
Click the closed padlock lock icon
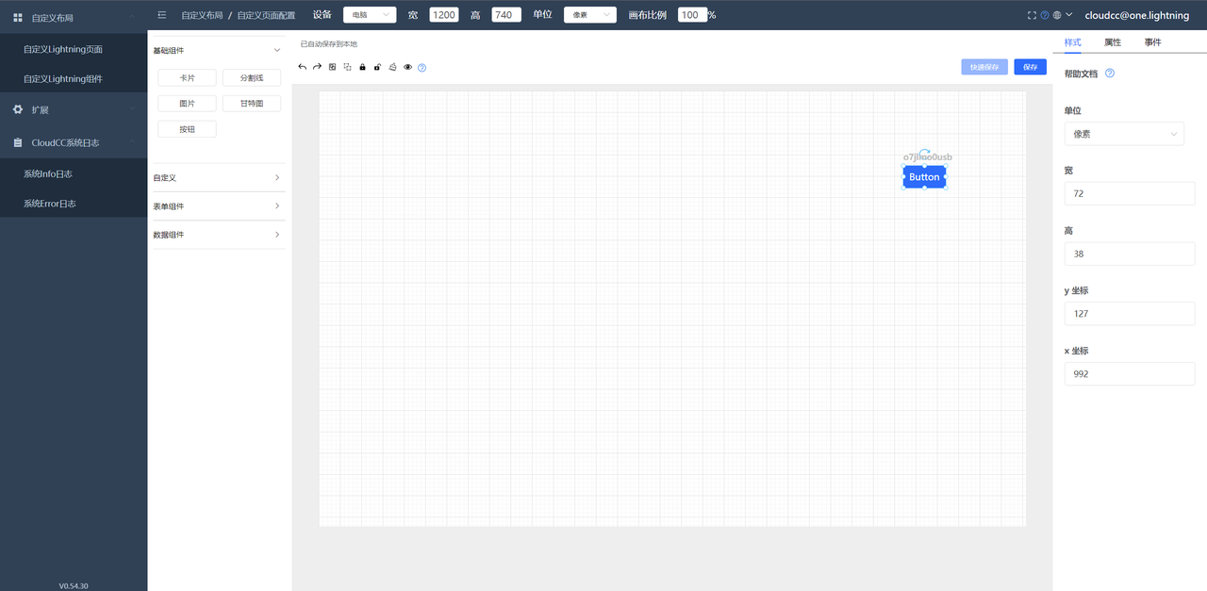tap(362, 67)
